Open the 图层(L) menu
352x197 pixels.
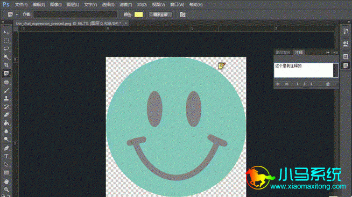73,4
